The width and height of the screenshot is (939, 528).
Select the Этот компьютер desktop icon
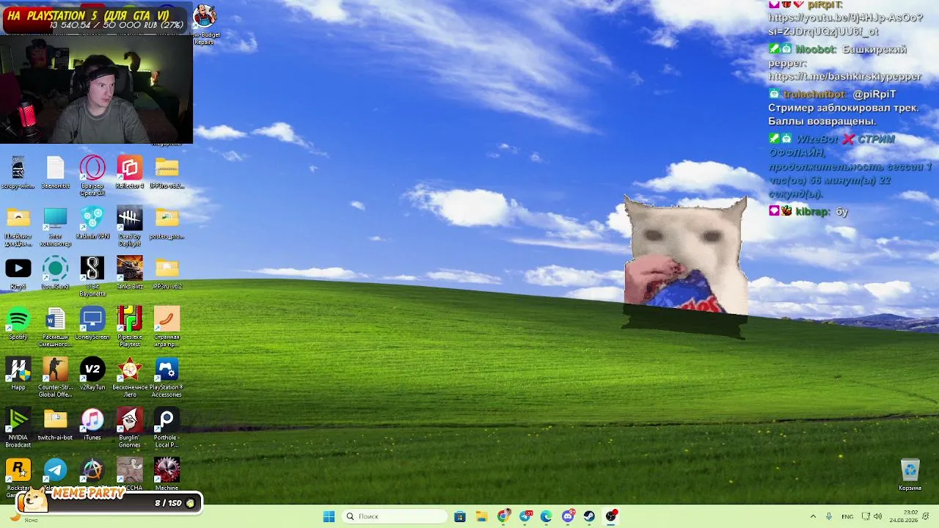[55, 226]
